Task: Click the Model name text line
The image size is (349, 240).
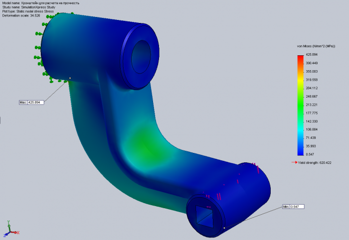Action: 41,3
